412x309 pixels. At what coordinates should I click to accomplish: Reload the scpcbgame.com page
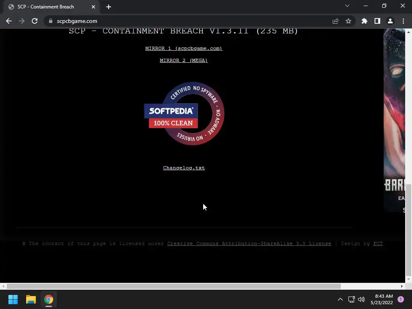(35, 21)
